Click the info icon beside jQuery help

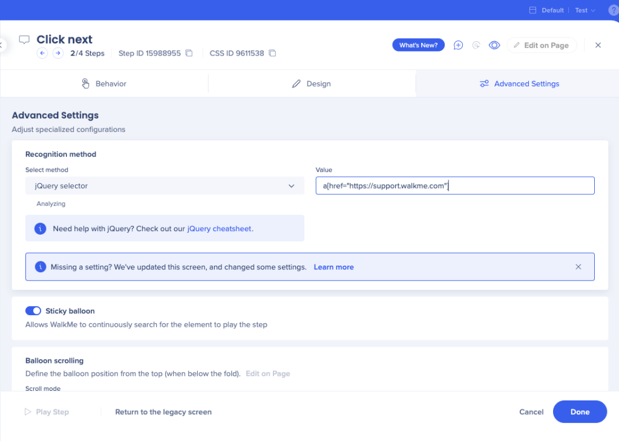41,229
